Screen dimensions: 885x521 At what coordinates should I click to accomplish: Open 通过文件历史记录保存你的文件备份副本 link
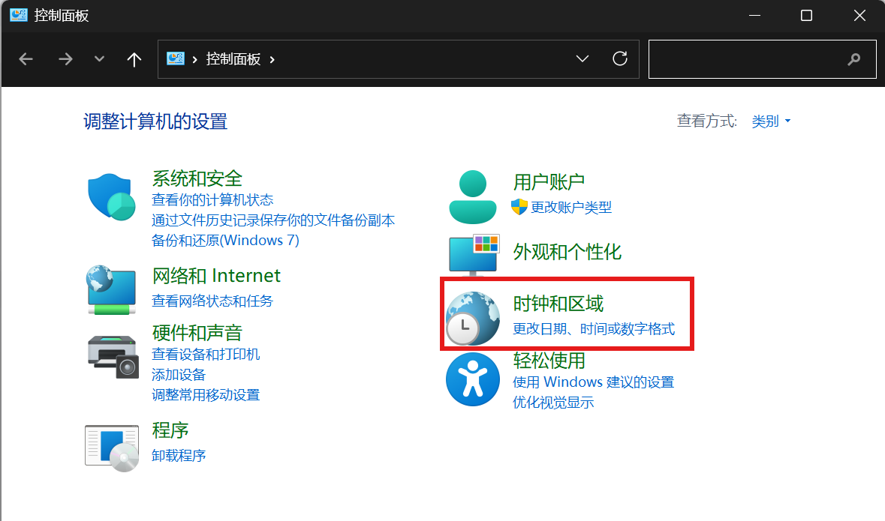pos(273,220)
